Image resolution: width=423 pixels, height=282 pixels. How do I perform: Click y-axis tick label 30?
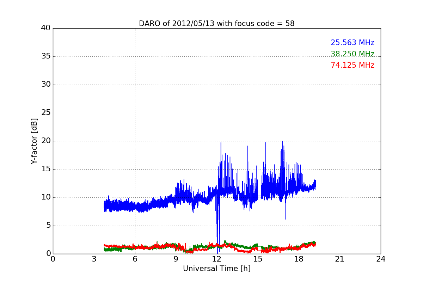[46, 85]
